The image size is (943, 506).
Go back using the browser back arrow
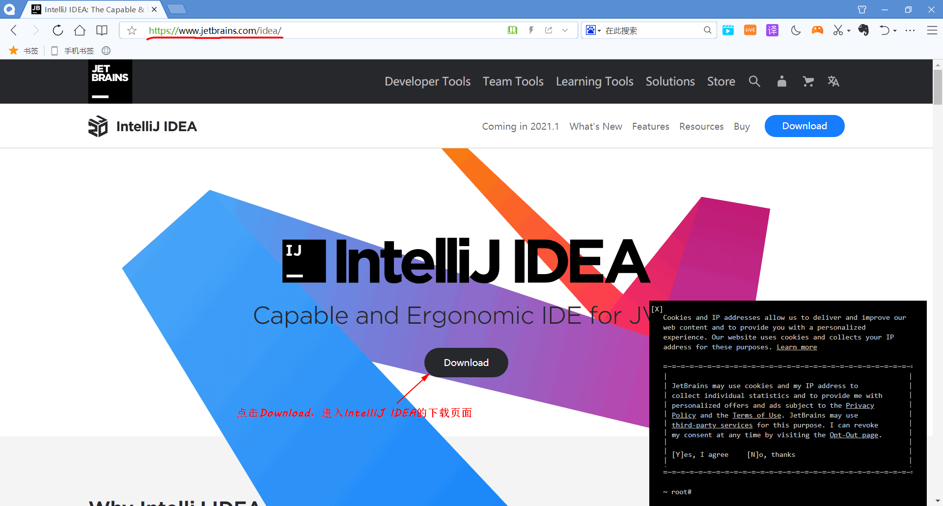click(14, 30)
